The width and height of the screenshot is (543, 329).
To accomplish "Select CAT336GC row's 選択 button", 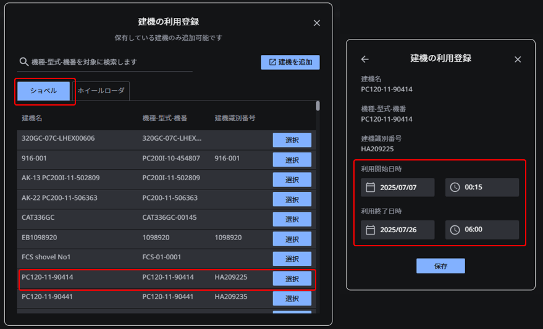I will pyautogui.click(x=292, y=219).
